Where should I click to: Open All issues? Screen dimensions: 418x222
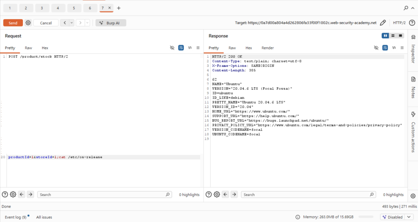tap(44, 217)
